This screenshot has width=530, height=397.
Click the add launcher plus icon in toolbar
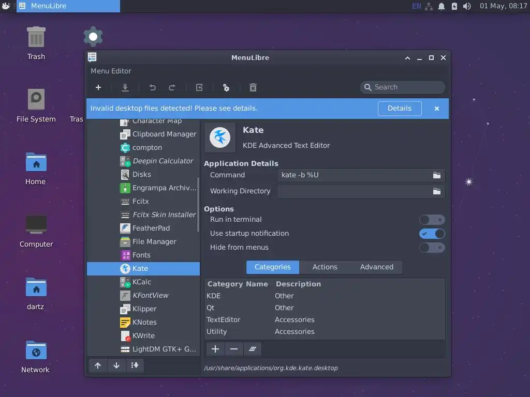(98, 87)
